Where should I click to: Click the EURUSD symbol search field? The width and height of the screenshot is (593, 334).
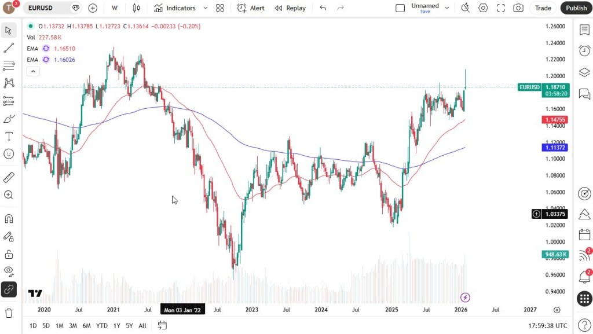(x=47, y=8)
